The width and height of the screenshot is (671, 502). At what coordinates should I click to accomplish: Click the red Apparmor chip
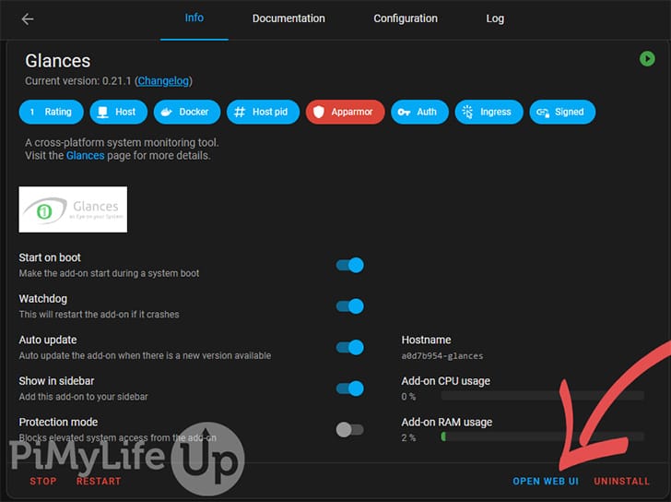(346, 112)
